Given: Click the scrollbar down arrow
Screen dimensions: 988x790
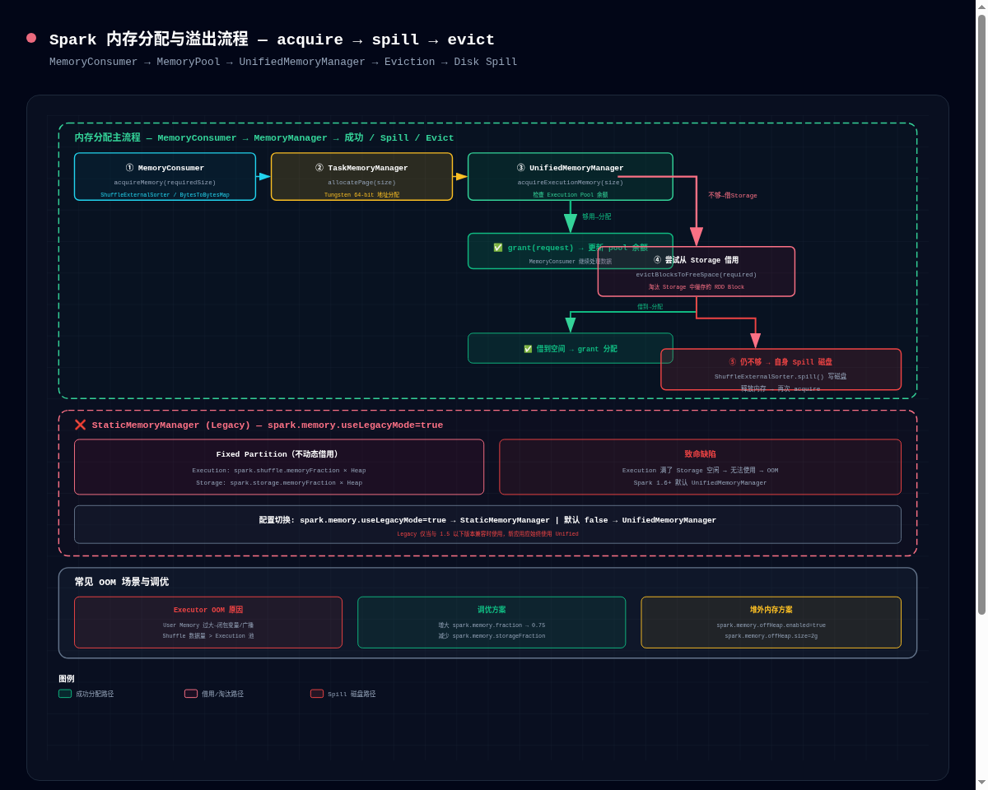Looking at the screenshot, I should 981,783.
